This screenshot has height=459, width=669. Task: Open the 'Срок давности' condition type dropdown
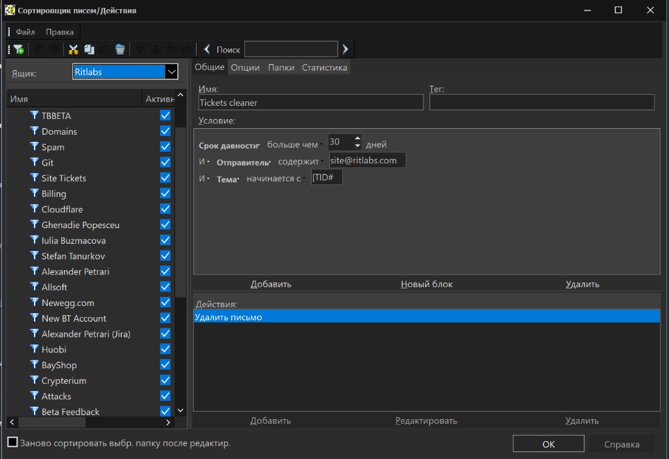tap(229, 145)
